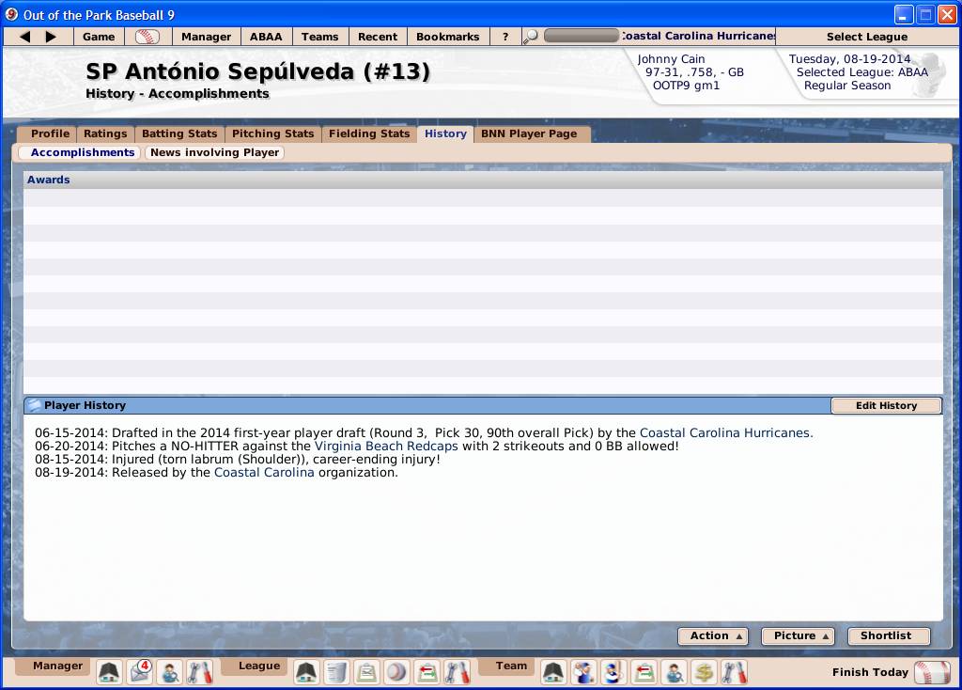Image resolution: width=962 pixels, height=690 pixels.
Task: Click the Team pitcher player icon
Action: pyautogui.click(x=583, y=672)
